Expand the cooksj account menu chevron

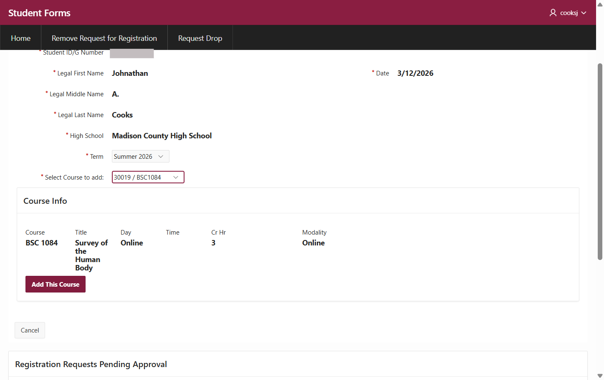584,13
